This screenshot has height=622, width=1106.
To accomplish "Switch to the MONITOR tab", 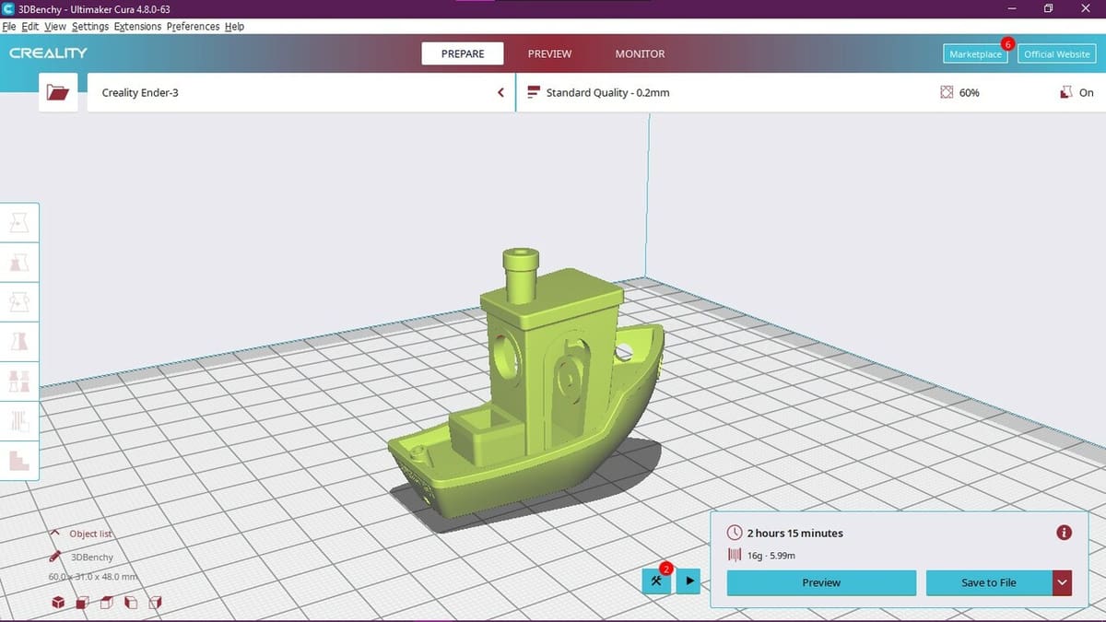I will pyautogui.click(x=640, y=54).
